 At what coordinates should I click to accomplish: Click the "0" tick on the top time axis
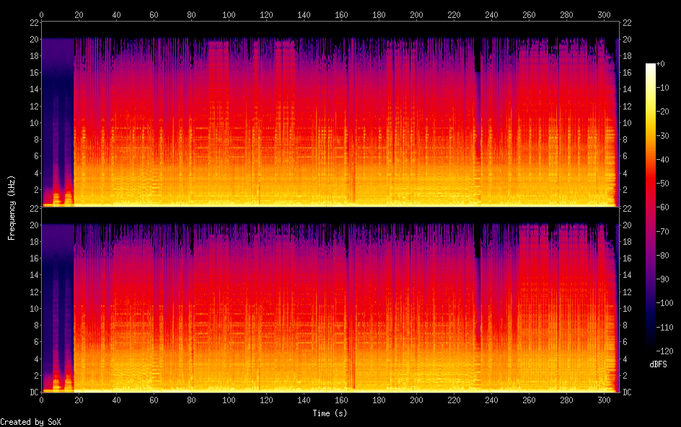(x=42, y=14)
